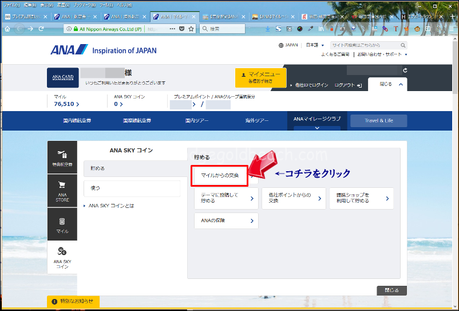Image resolution: width=459 pixels, height=311 pixels.
Task: Click マイメニュー yellow button
Action: point(261,77)
